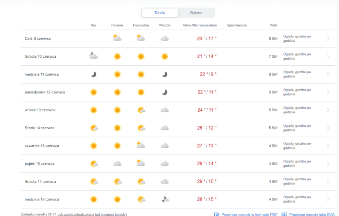Click the afternoon partly cloudy icon for czwartek 15 czerwca

[140, 145]
